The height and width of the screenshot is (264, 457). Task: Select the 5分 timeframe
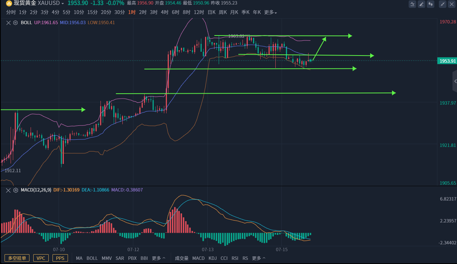pyautogui.click(x=66, y=12)
